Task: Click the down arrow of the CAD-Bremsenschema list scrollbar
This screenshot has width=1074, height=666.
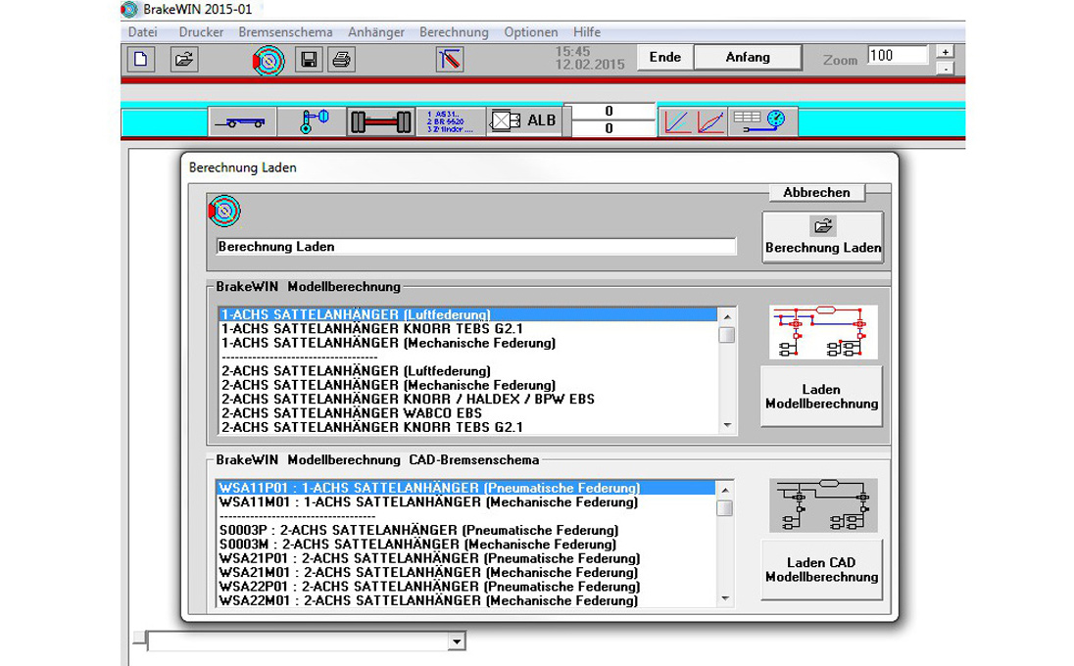Action: pyautogui.click(x=725, y=599)
